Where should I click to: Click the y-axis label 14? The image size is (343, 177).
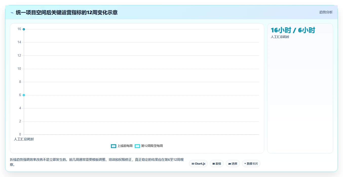coord(19,42)
